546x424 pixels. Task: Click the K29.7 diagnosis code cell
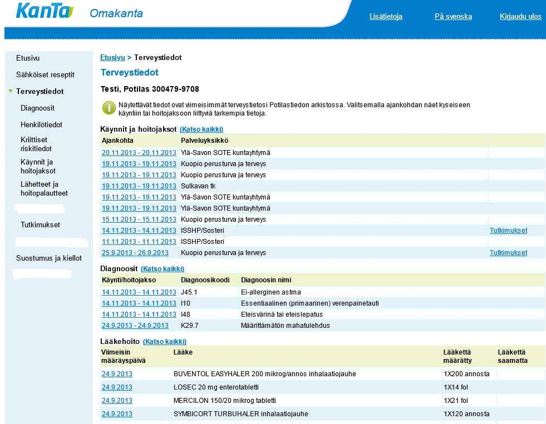190,326
